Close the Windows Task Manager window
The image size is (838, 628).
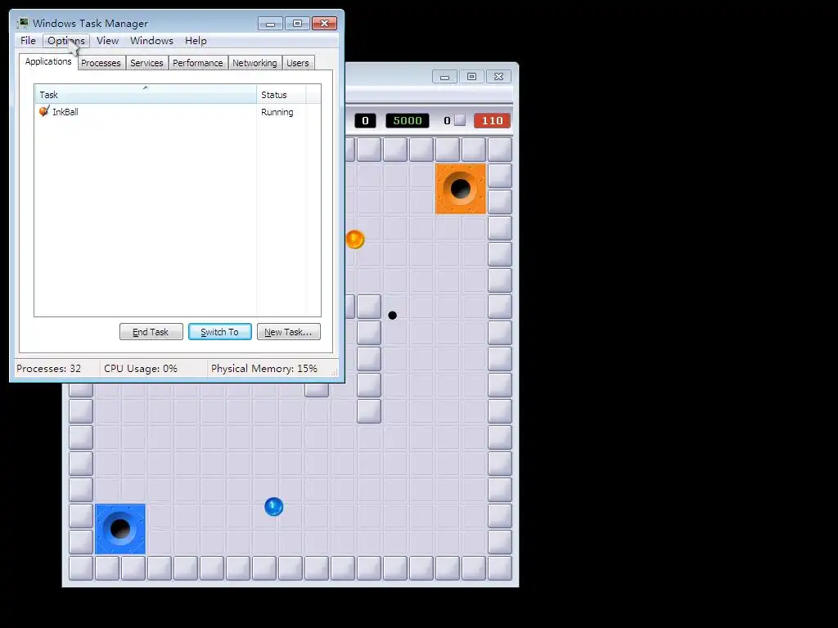tap(324, 24)
